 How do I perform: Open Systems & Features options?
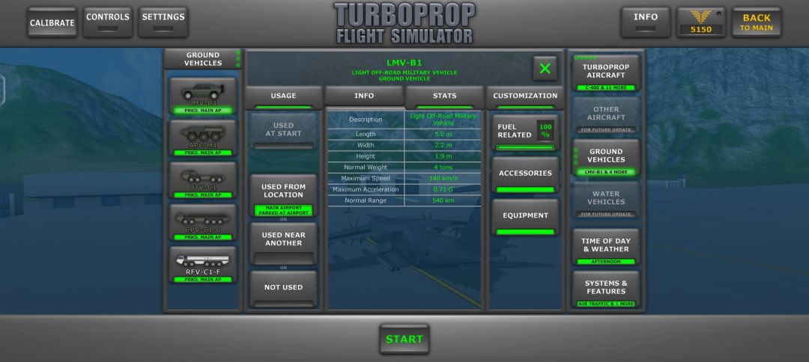point(606,289)
